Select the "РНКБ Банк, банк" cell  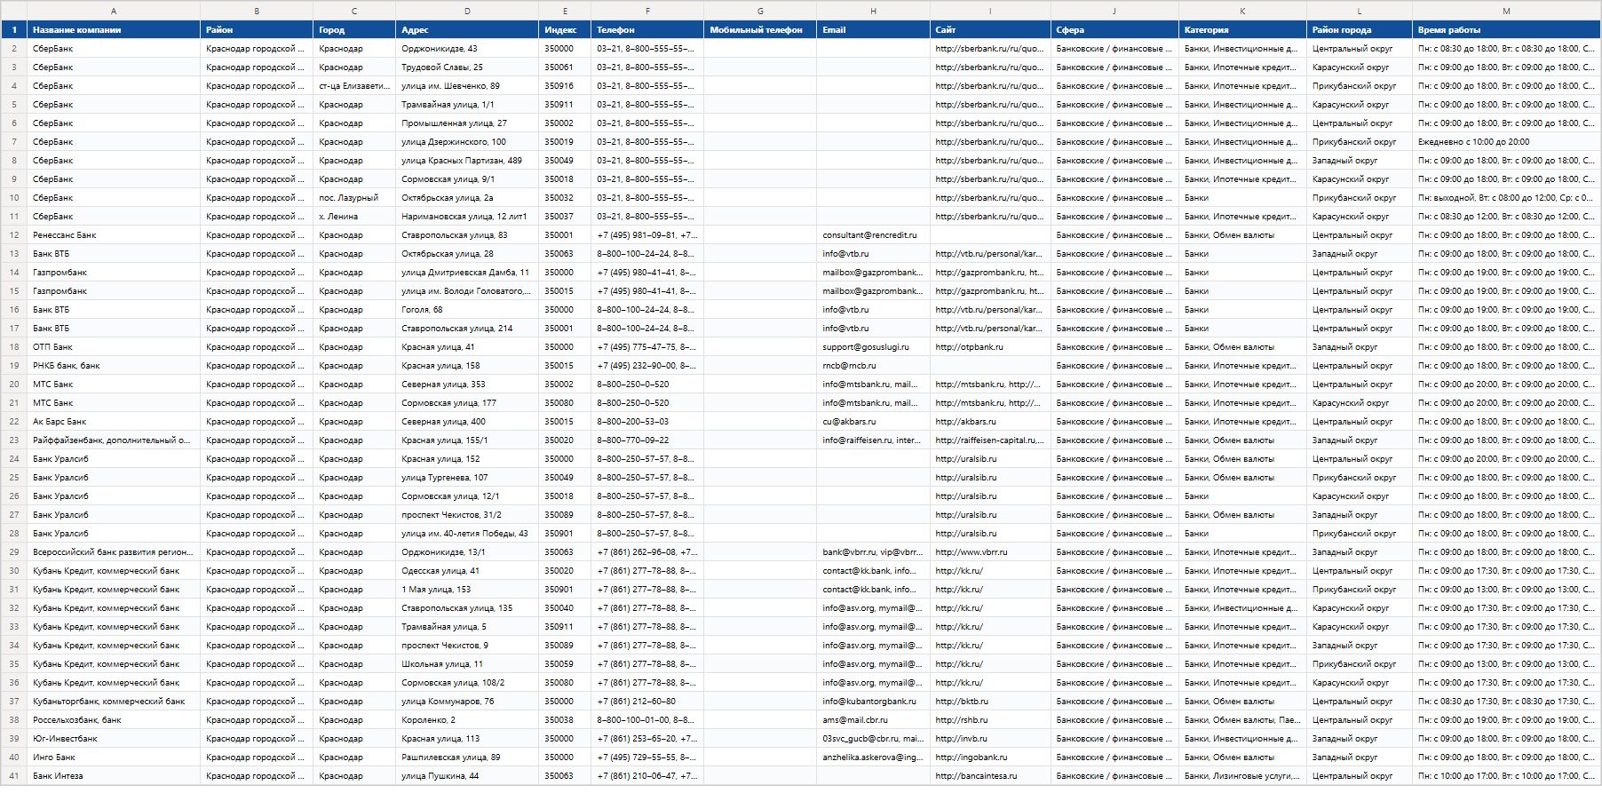point(114,366)
